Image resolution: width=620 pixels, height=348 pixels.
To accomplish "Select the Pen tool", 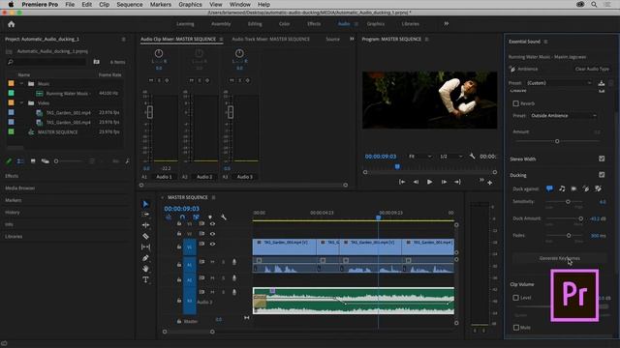I will tap(145, 258).
